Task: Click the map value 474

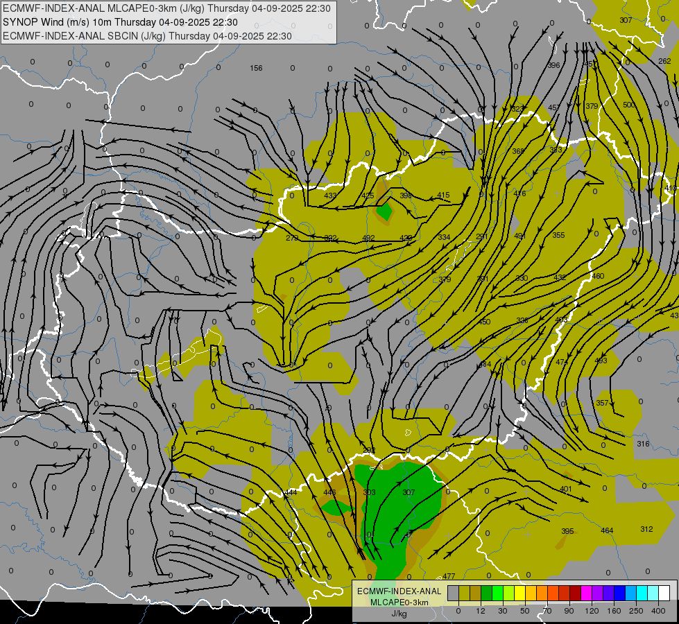Action: tap(562, 362)
